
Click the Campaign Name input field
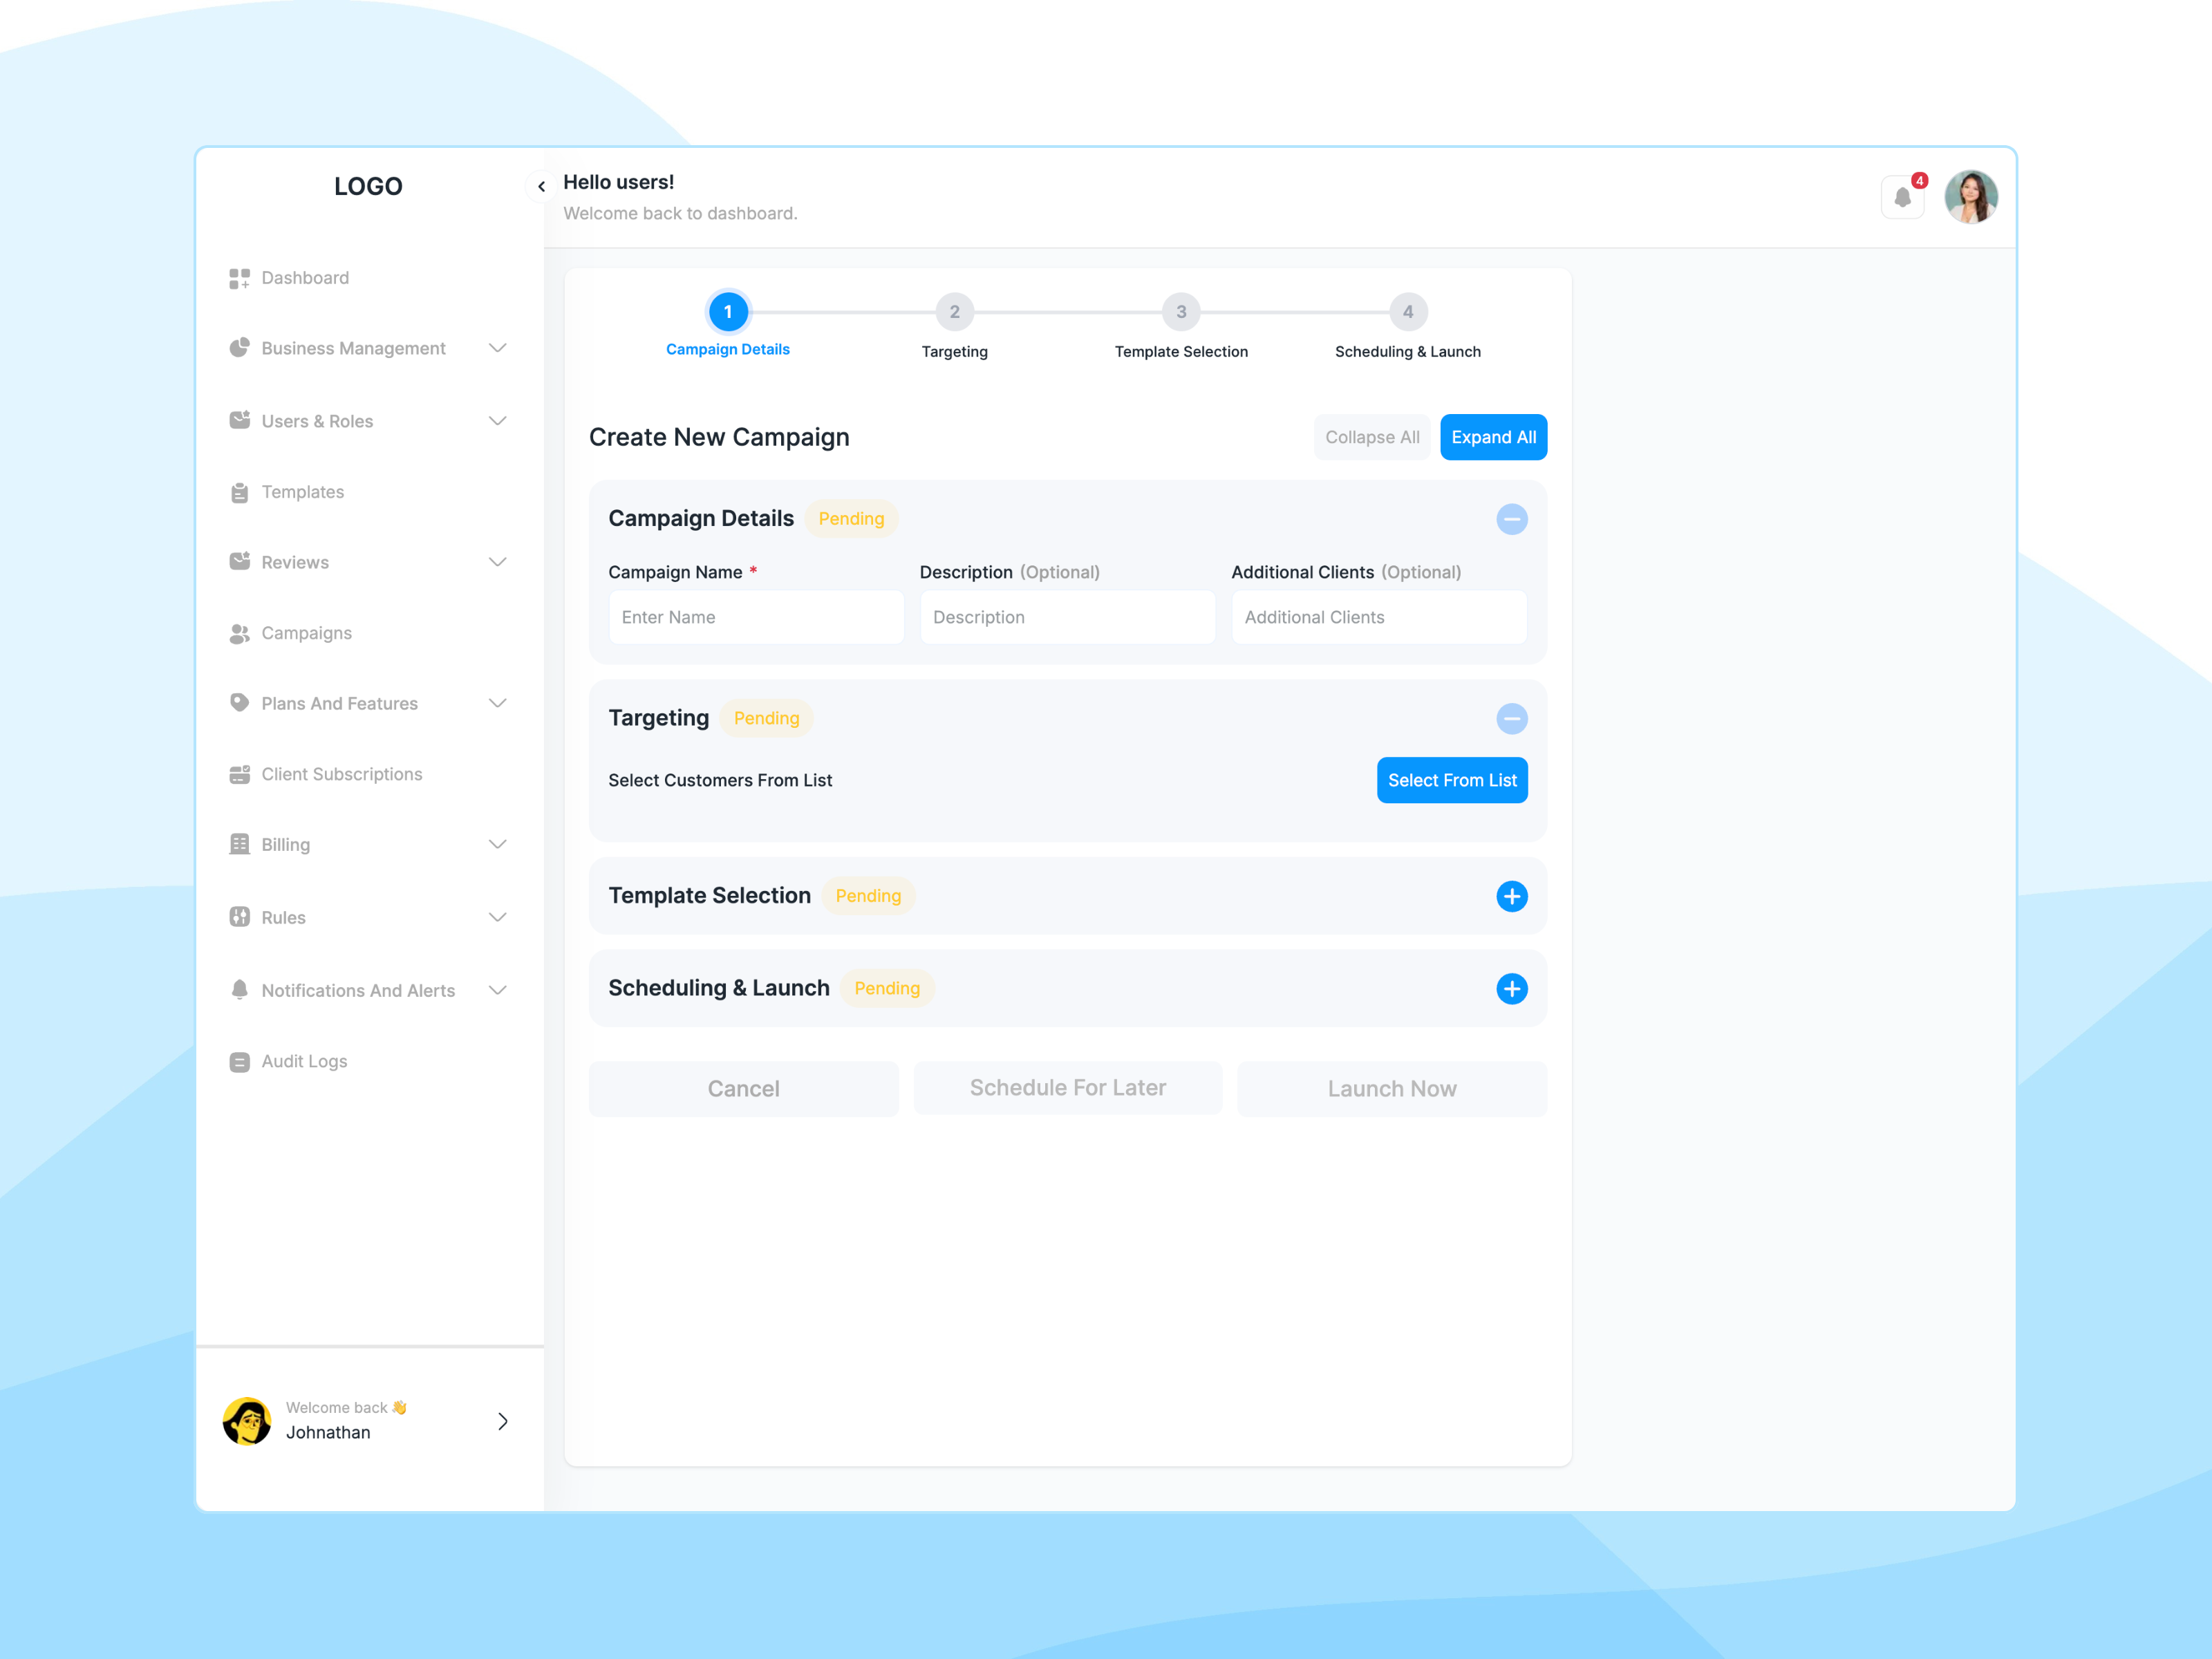pyautogui.click(x=756, y=617)
